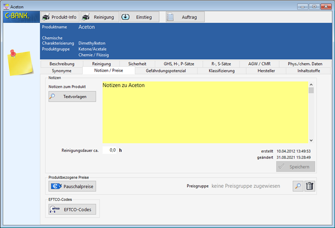Open Textvorlagen text templates

coord(72,97)
